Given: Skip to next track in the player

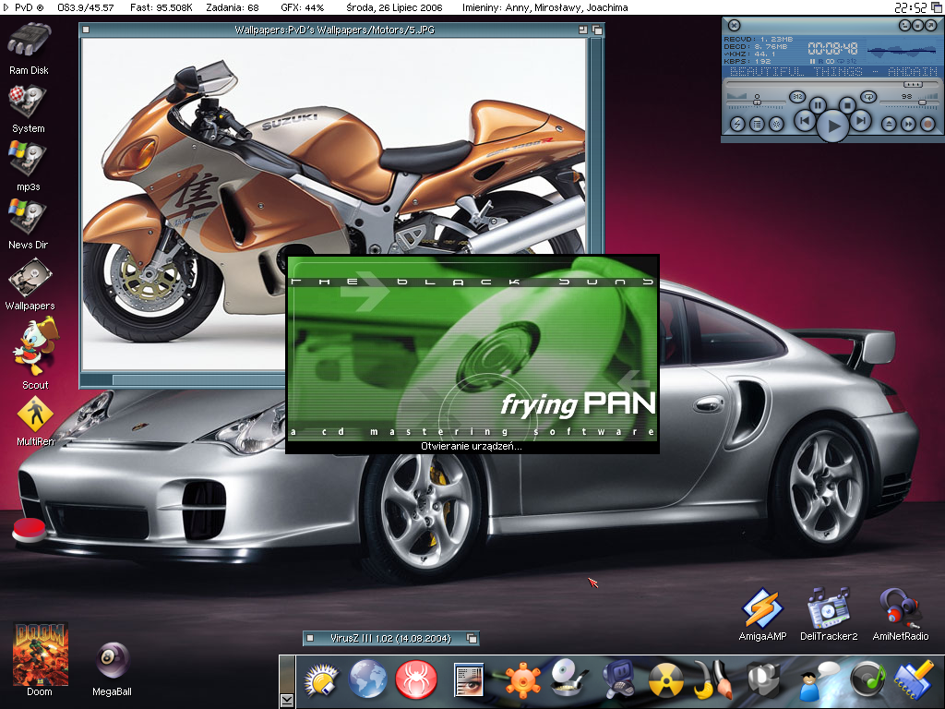Looking at the screenshot, I should 861,121.
